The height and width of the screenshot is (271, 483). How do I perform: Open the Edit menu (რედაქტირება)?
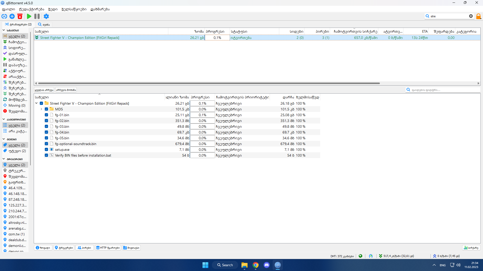point(32,9)
